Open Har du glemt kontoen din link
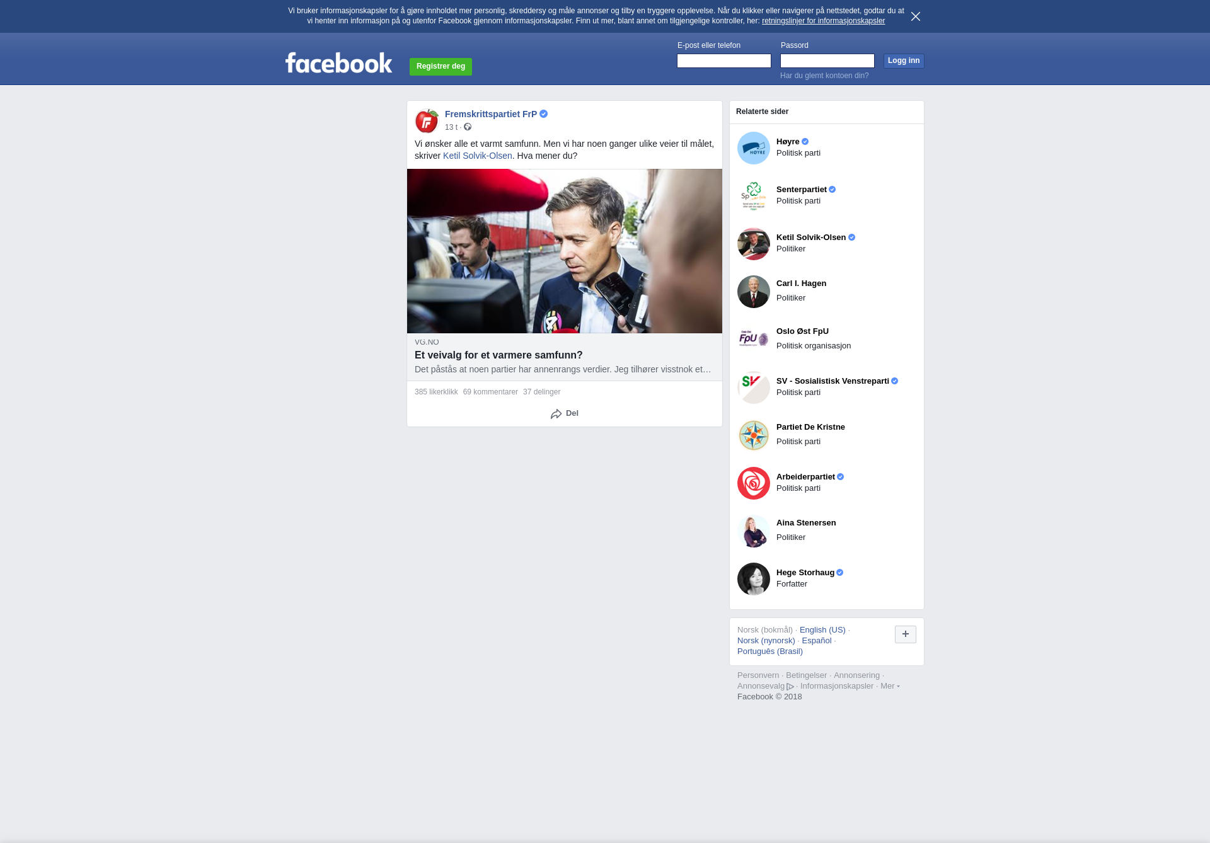Image resolution: width=1210 pixels, height=843 pixels. click(824, 76)
